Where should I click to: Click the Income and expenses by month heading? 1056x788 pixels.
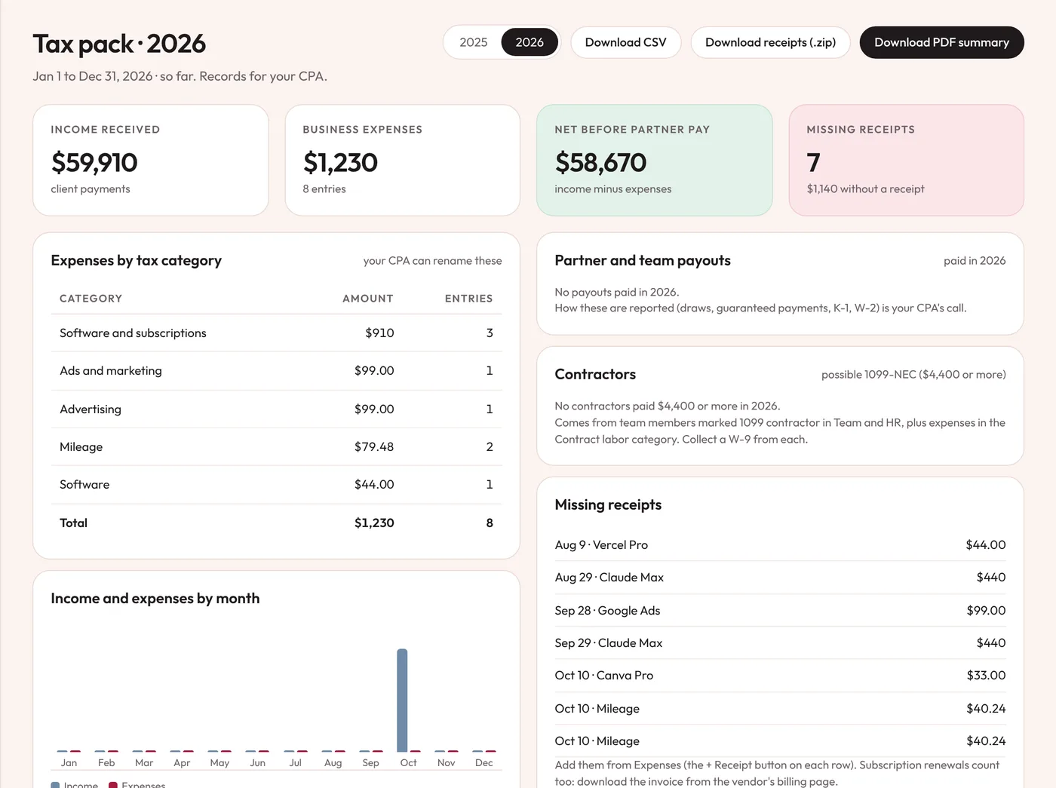[155, 598]
